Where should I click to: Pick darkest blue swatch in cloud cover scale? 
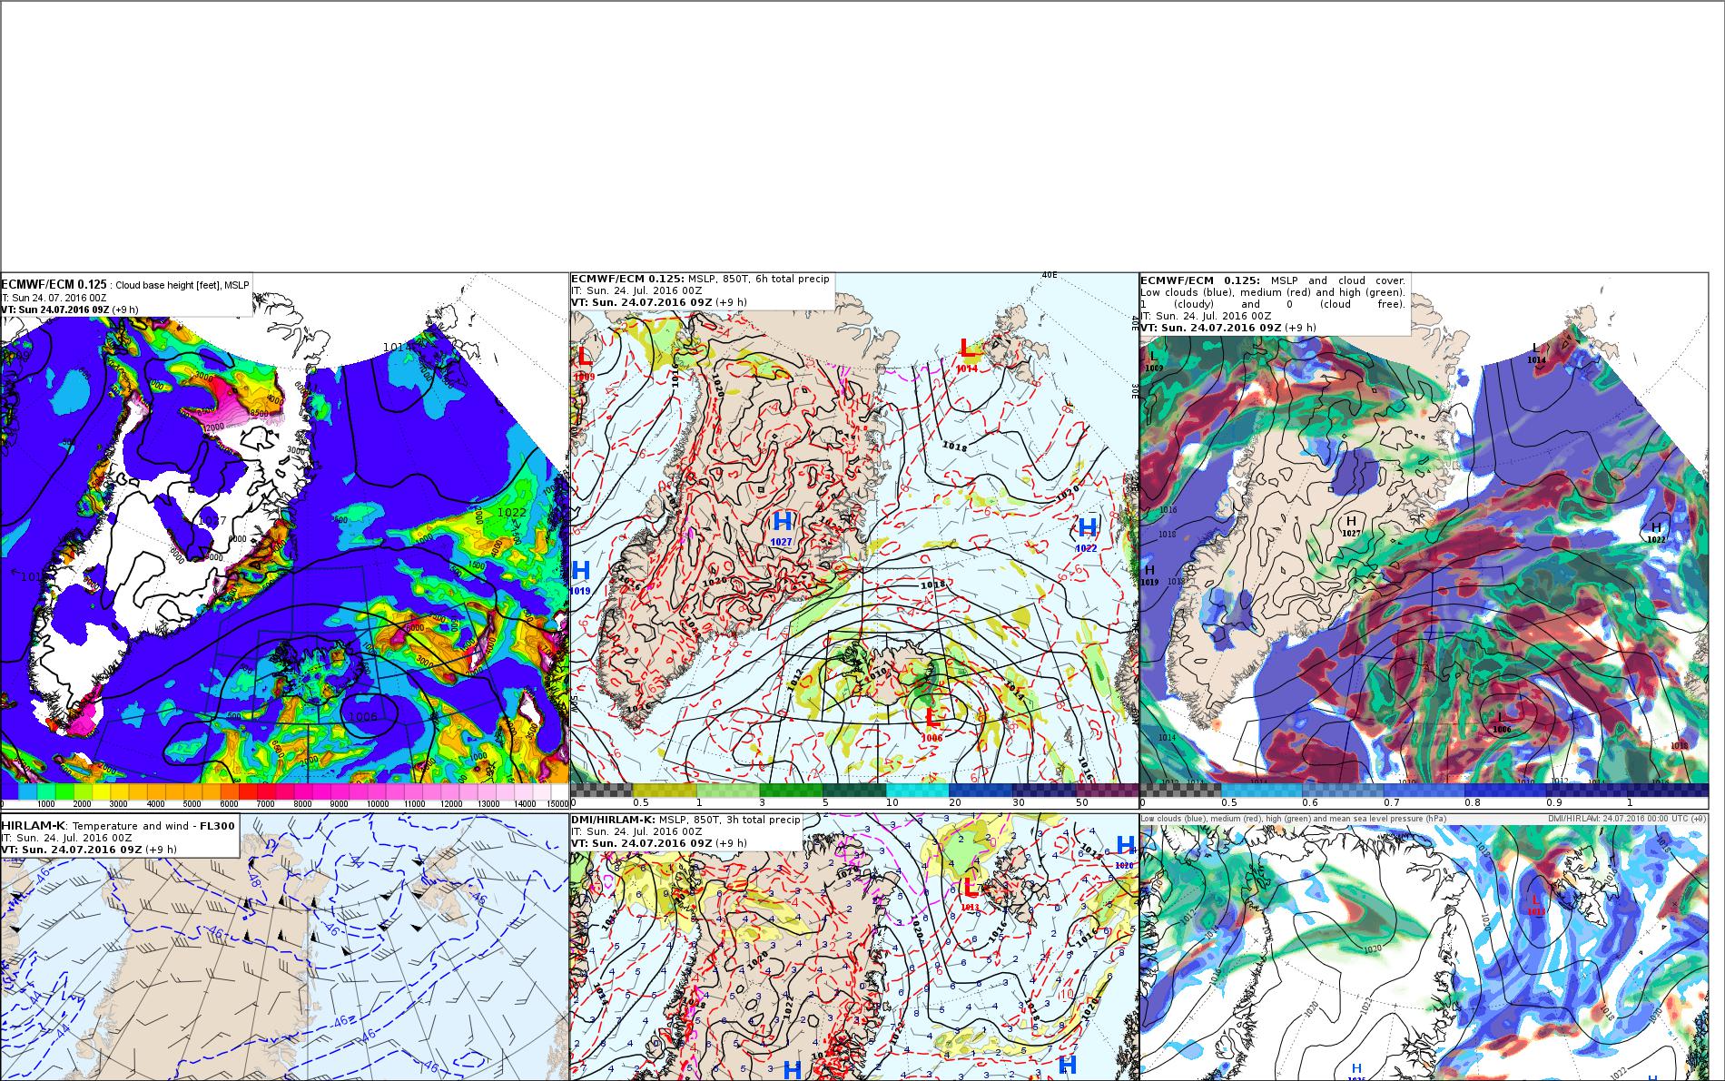(1669, 791)
